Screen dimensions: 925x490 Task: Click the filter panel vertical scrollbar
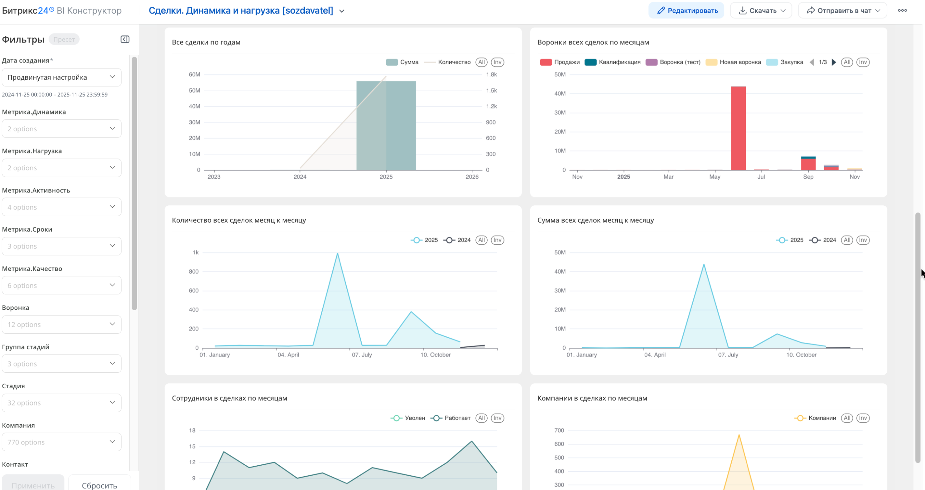tap(134, 183)
